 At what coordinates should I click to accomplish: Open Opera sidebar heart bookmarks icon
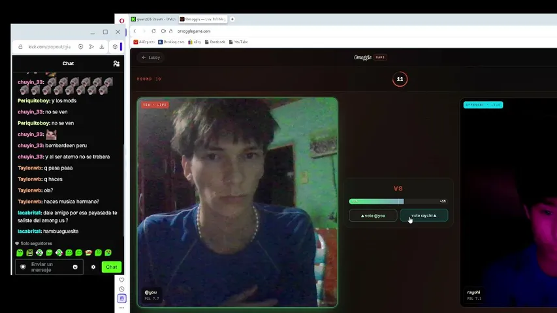point(121,280)
